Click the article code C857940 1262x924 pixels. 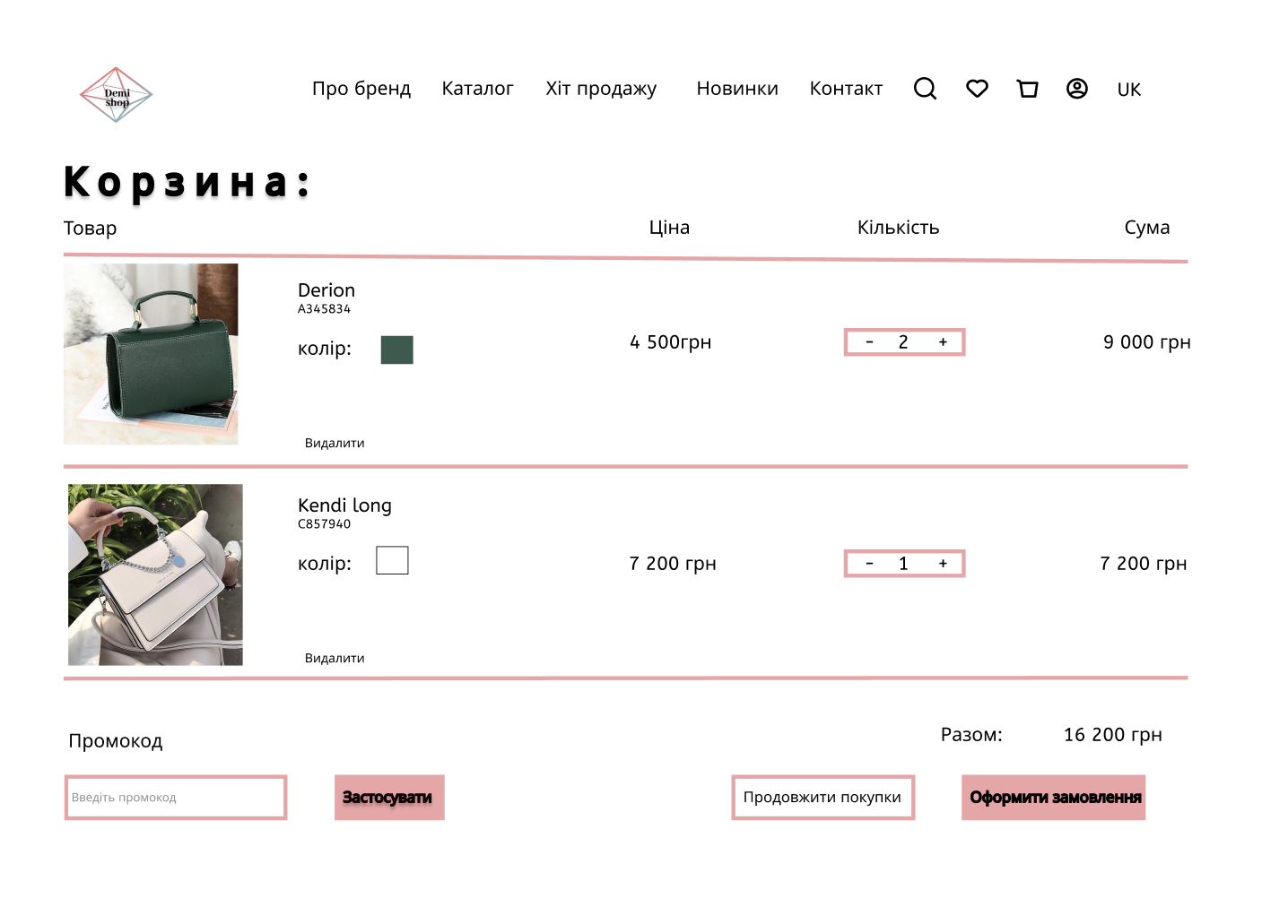324,524
